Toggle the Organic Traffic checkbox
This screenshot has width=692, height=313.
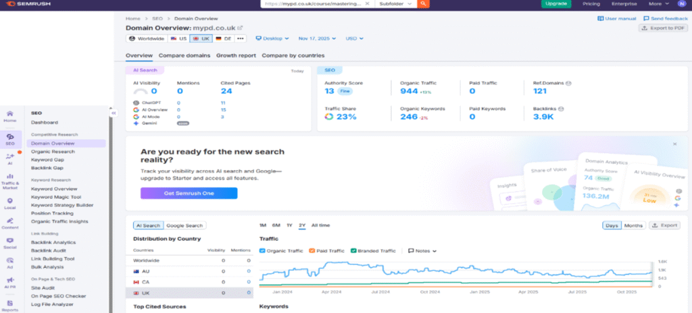pos(262,251)
